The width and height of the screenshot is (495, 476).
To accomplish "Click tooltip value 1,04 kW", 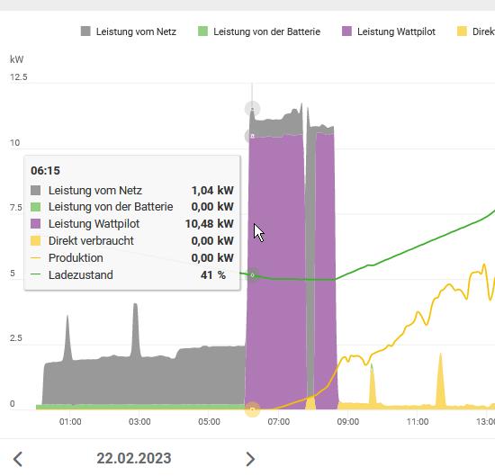I will 212,191.
